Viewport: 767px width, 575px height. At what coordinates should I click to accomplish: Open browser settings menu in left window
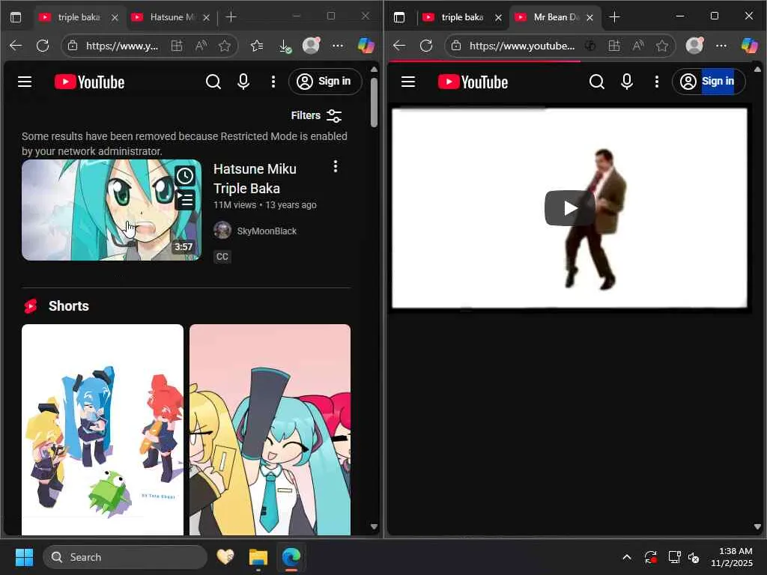point(338,46)
